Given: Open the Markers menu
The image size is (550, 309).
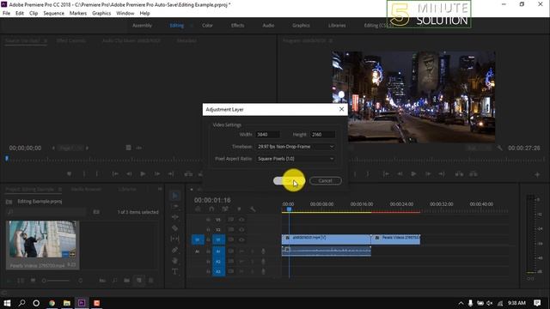Looking at the screenshot, I should [x=78, y=14].
